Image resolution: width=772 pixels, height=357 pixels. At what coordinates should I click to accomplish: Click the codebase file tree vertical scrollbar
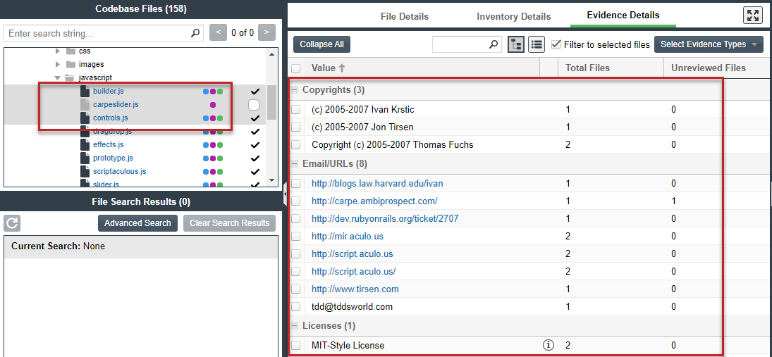click(271, 106)
